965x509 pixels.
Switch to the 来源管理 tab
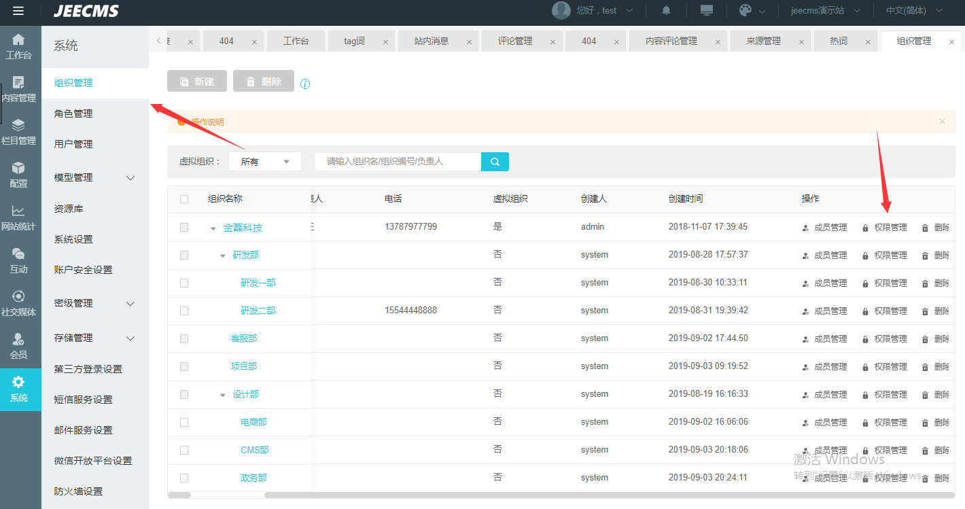763,41
